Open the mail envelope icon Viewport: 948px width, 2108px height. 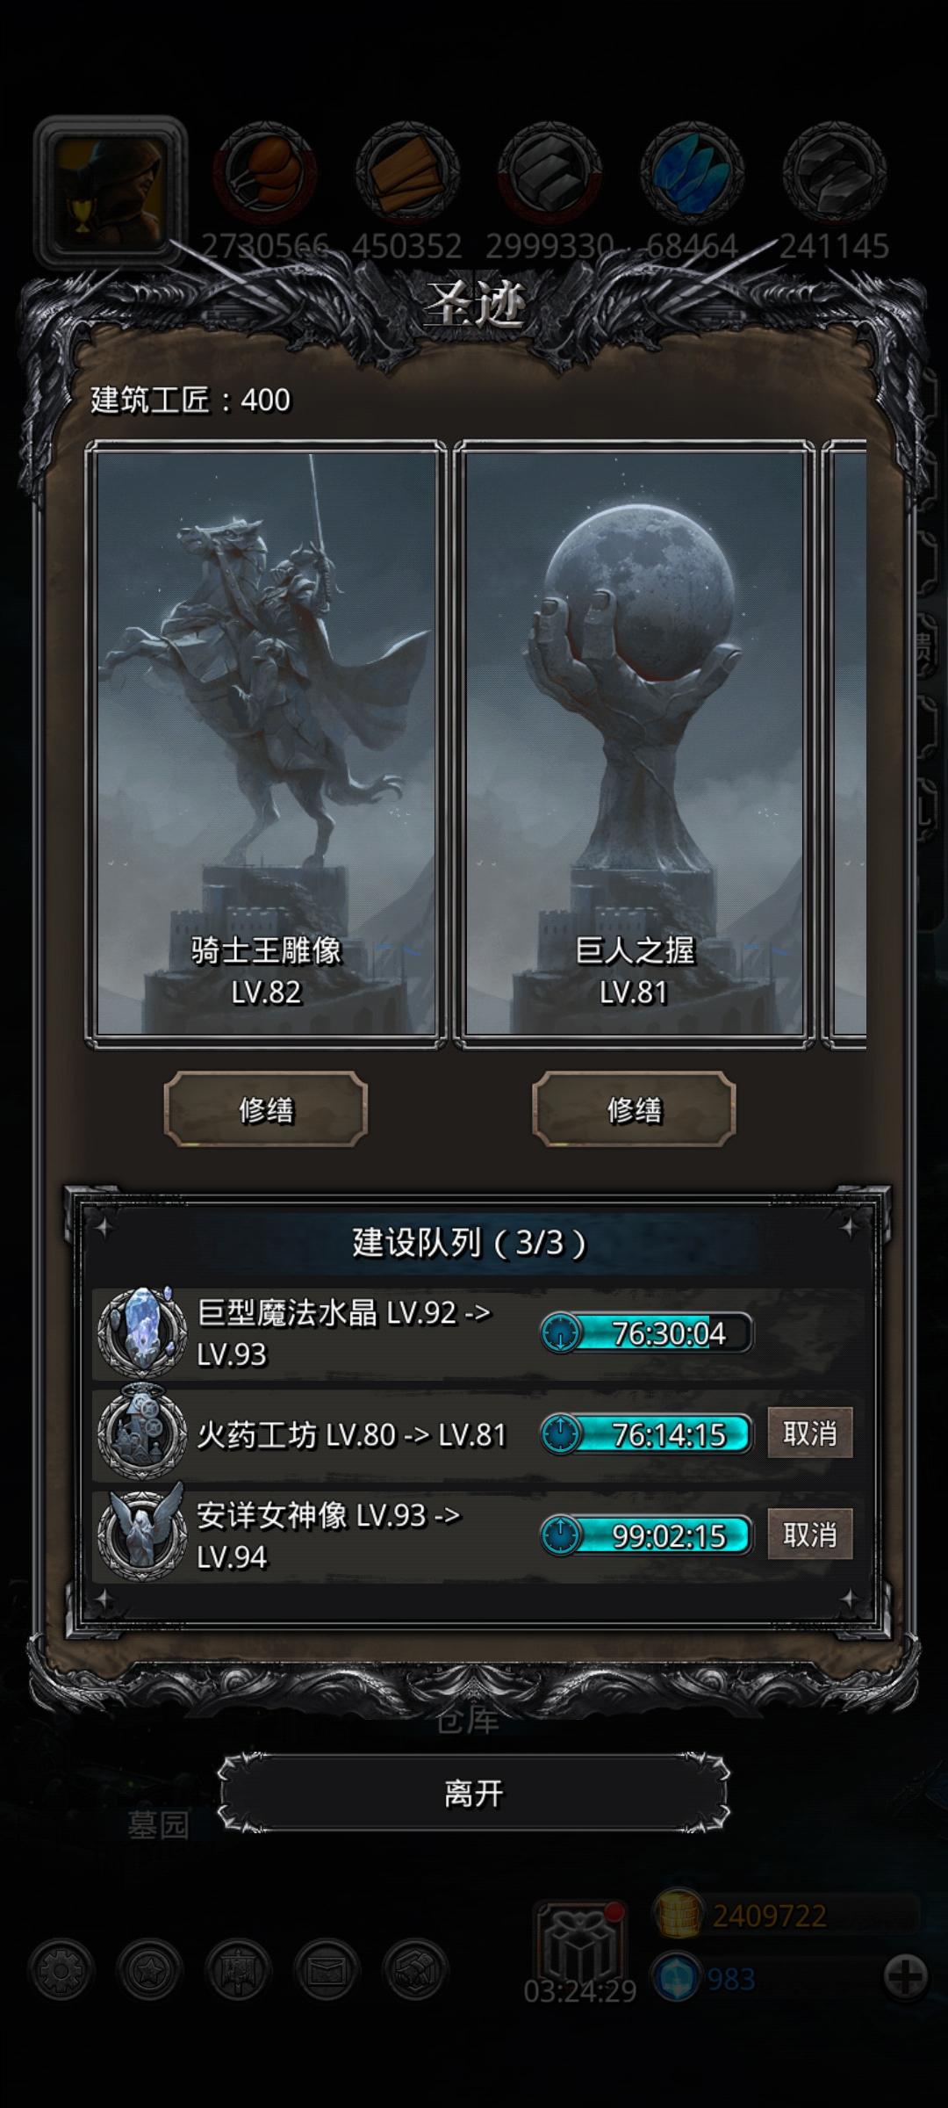pos(327,1970)
